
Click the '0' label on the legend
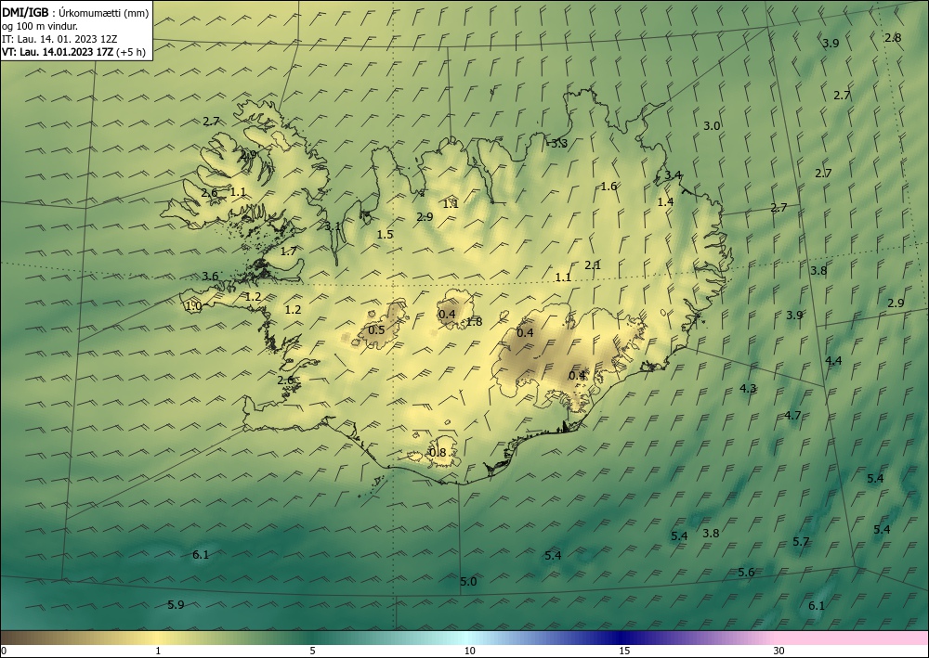(4, 651)
